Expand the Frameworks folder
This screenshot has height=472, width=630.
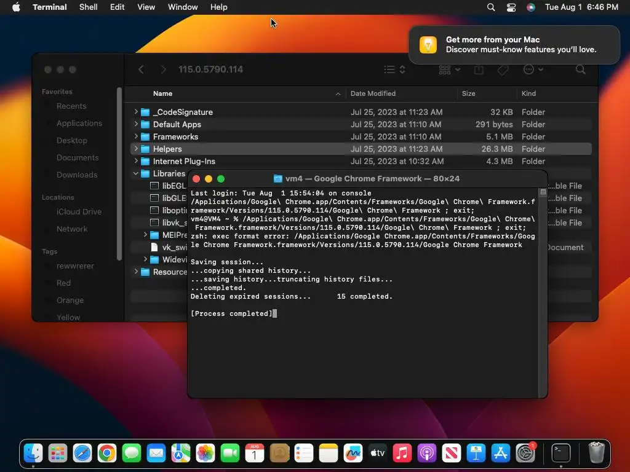[136, 136]
